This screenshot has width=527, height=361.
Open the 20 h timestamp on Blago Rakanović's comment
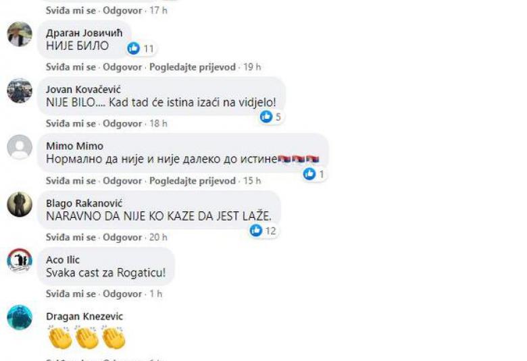click(x=158, y=238)
